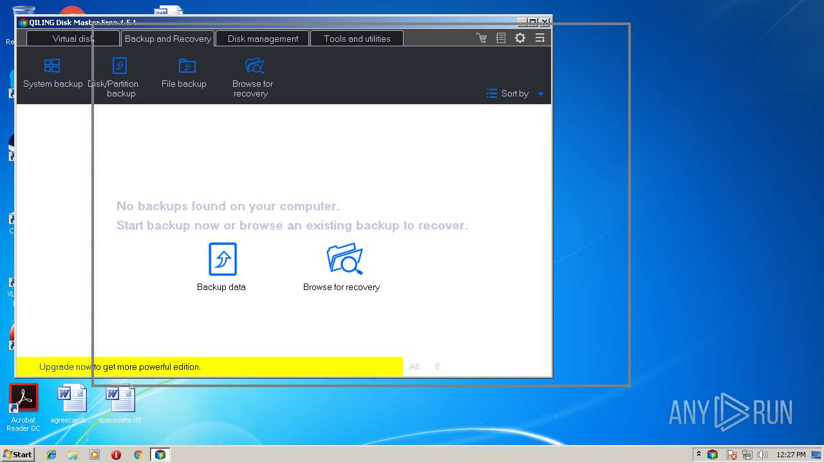
Task: Open the Disk management tab
Action: point(263,39)
